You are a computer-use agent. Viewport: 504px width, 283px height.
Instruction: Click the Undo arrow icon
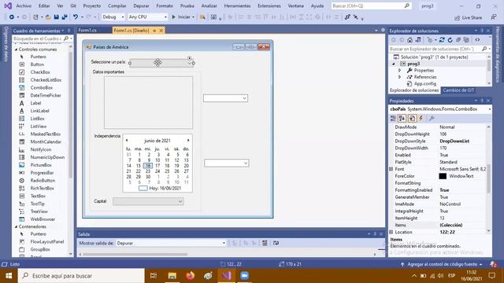coord(76,17)
